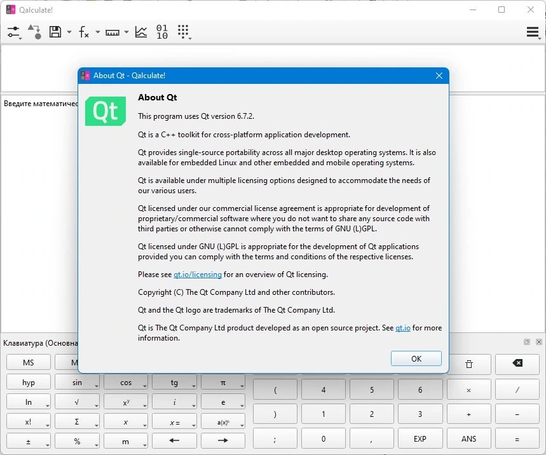
Task: Open the hamburger main menu
Action: pyautogui.click(x=533, y=32)
